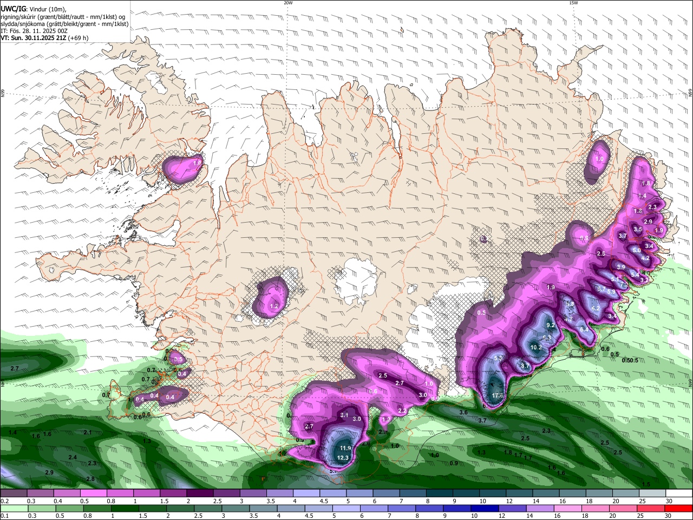
Task: Select the violet 12 swatch in rain legend
Action: tap(512, 508)
